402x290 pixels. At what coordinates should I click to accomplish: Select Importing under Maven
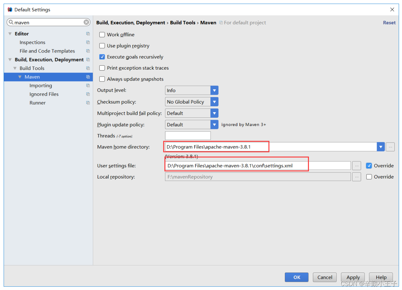click(x=41, y=85)
